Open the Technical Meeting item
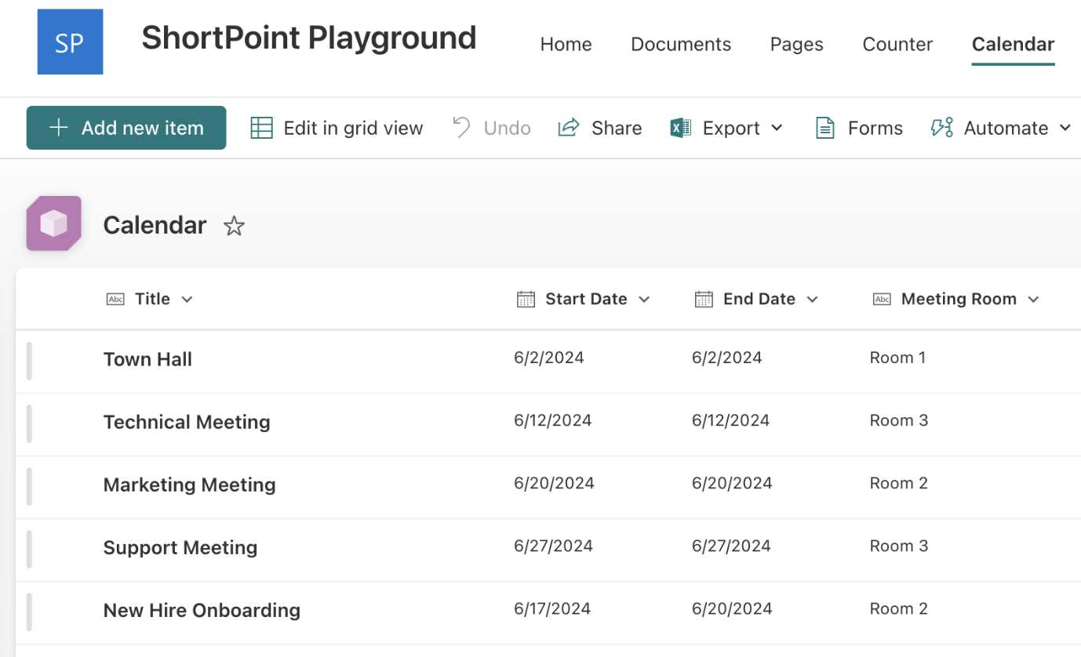Image resolution: width=1081 pixels, height=657 pixels. tap(187, 422)
